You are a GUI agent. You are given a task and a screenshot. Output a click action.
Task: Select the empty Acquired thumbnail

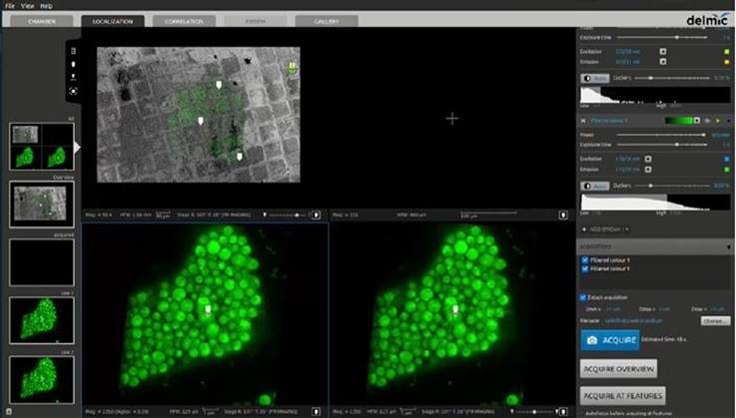point(42,262)
